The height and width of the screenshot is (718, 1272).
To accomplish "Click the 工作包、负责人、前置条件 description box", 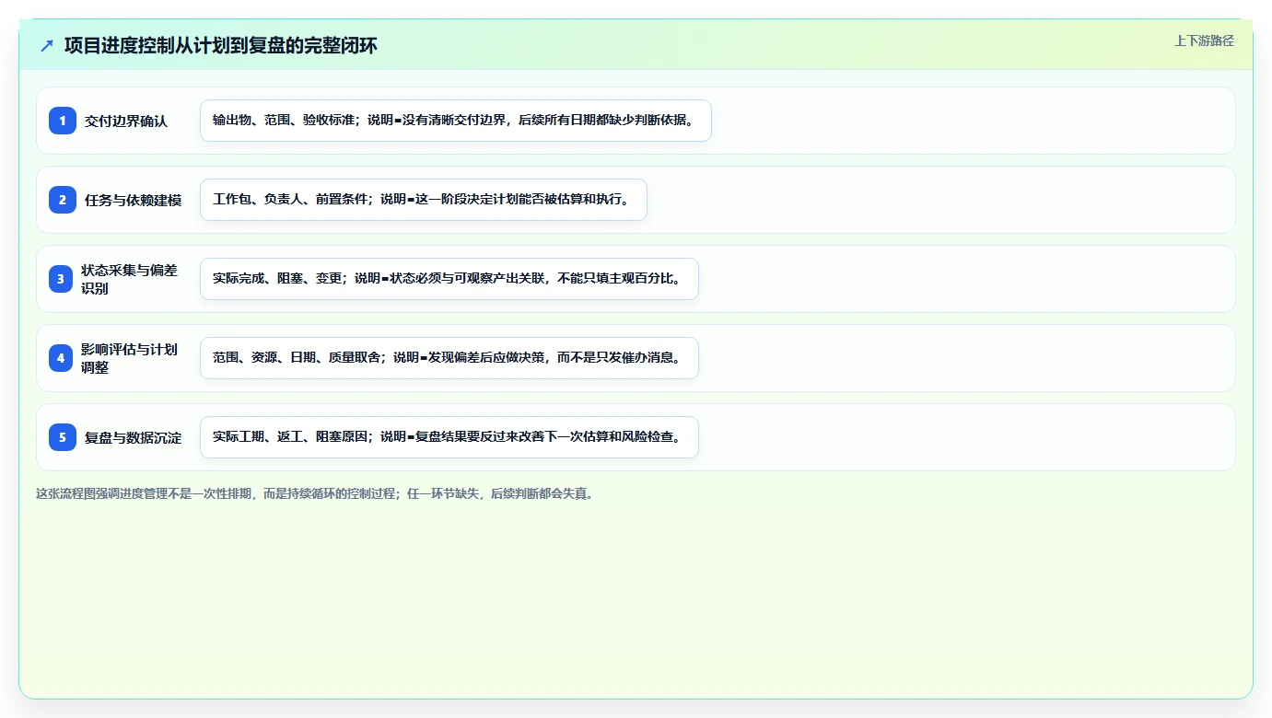I will (x=424, y=200).
